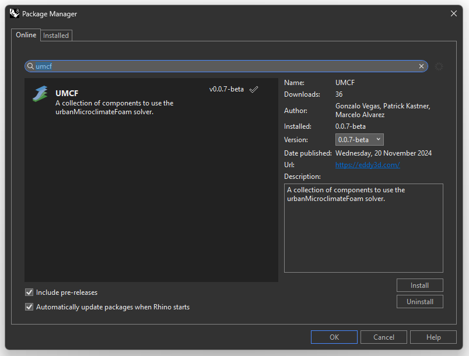Clear the search text with X
Viewport: 469px width, 356px height.
[421, 66]
